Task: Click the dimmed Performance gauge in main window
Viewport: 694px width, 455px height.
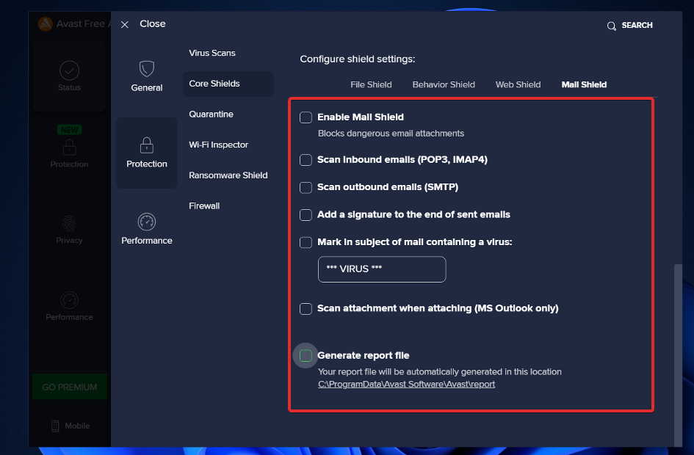Action: tap(70, 300)
